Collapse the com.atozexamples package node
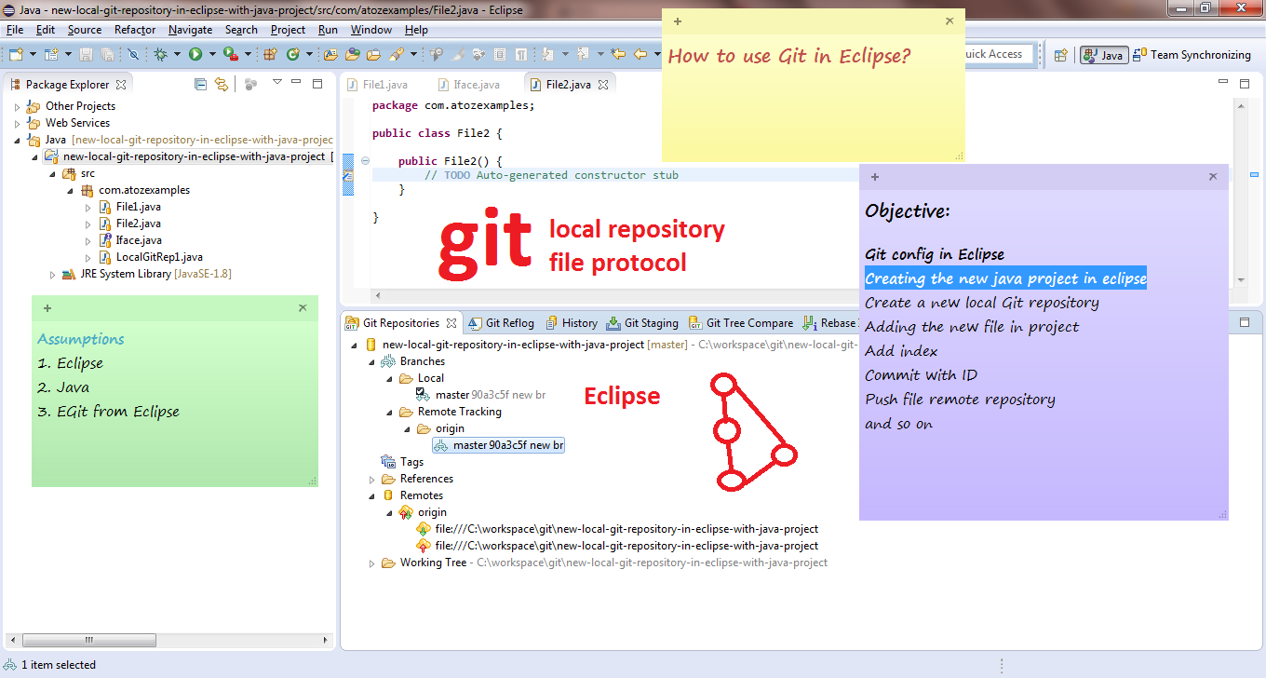The width and height of the screenshot is (1266, 678). click(x=70, y=190)
